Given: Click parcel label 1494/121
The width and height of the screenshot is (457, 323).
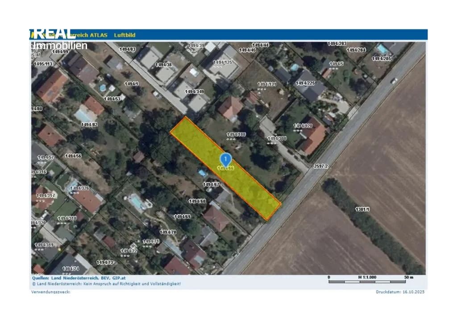Looking at the screenshot, I should pyautogui.click(x=267, y=84).
